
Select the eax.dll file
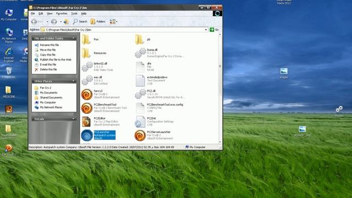tap(95, 80)
